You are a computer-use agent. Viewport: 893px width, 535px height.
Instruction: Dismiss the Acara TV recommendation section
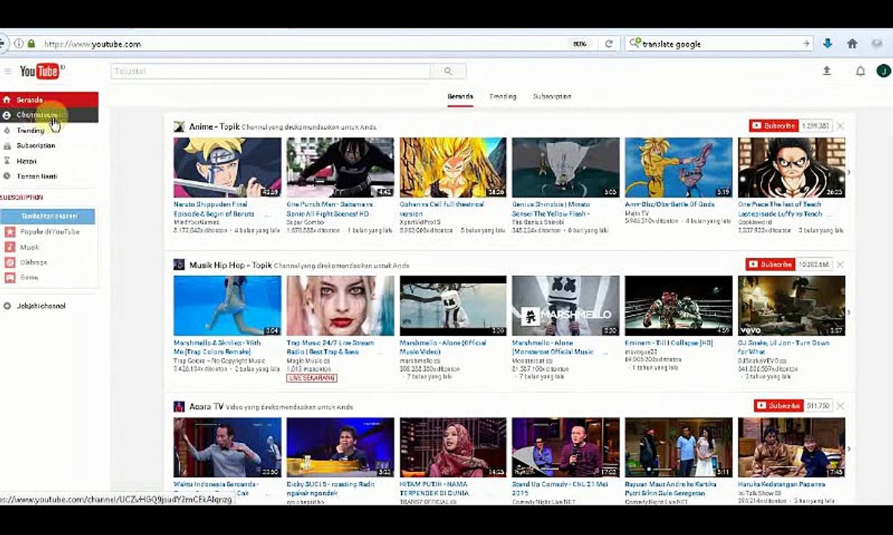[x=840, y=406]
